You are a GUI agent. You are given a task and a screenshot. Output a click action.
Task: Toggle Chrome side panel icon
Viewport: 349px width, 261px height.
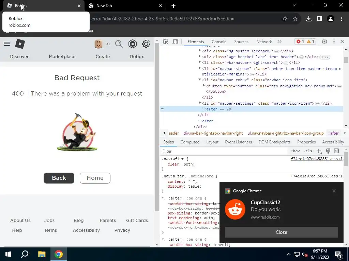[x=320, y=19]
